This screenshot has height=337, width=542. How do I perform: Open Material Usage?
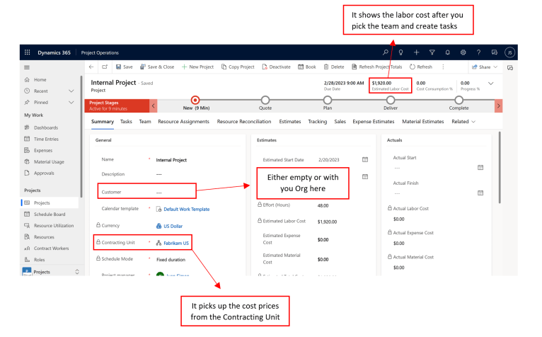click(x=49, y=162)
